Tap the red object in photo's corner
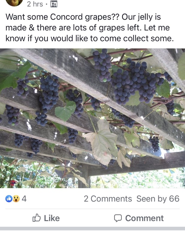 click(x=13, y=183)
